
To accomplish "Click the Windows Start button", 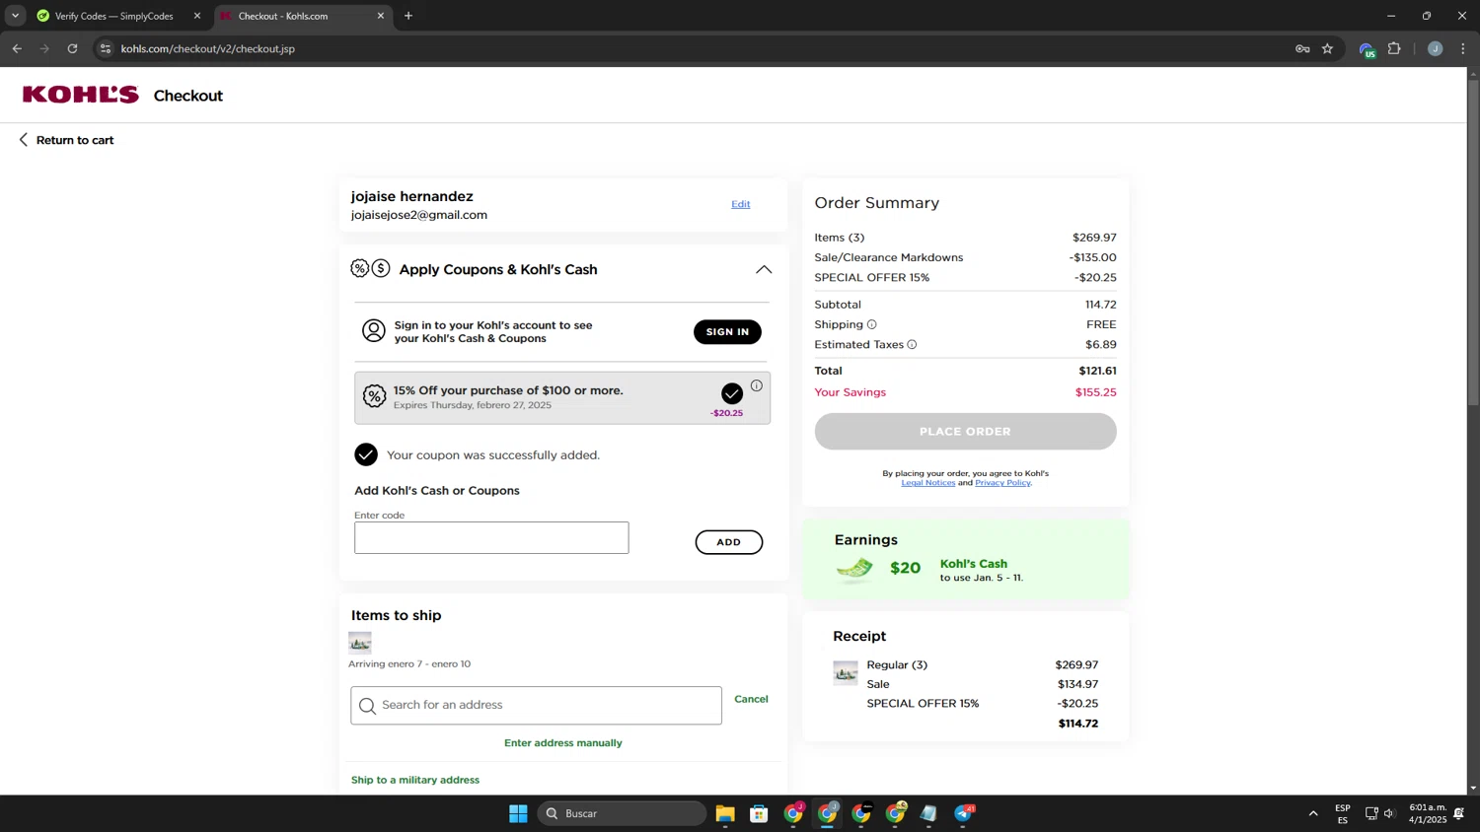I will 518,813.
